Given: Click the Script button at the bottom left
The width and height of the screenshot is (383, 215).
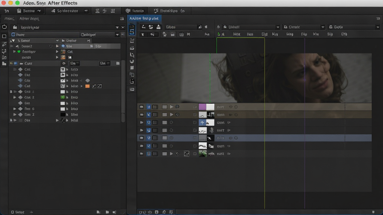Looking at the screenshot, I should (x=18, y=212).
